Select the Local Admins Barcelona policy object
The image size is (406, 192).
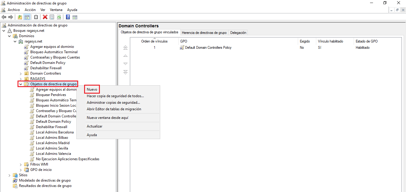click(55, 132)
